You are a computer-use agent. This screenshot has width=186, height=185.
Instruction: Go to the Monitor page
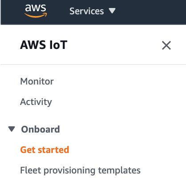click(x=37, y=81)
